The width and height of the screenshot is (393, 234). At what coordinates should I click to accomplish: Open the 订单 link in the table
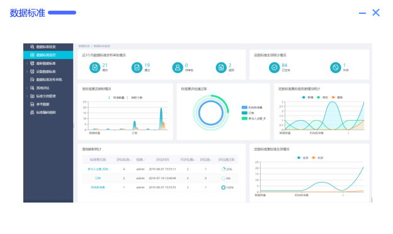(x=98, y=178)
